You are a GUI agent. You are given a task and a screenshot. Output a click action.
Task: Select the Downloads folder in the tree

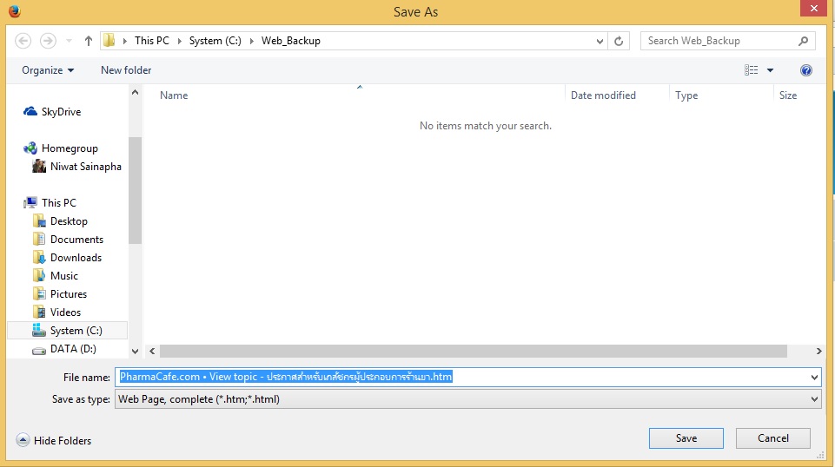76,258
